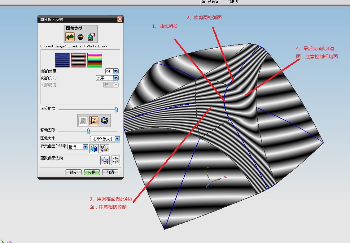Click the 取消 button
The width and height of the screenshot is (350, 243).
[110, 172]
